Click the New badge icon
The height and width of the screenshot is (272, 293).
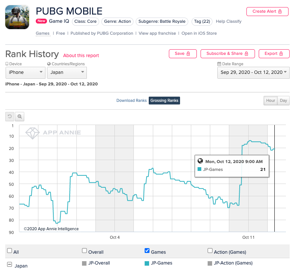coord(41,21)
